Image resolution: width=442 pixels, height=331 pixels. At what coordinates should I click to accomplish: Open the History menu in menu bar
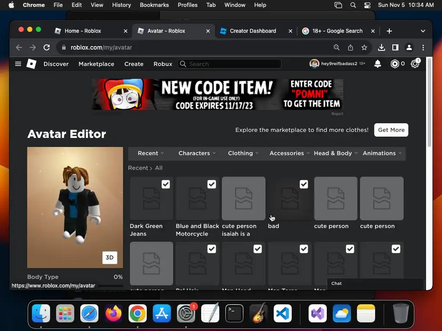tap(121, 5)
